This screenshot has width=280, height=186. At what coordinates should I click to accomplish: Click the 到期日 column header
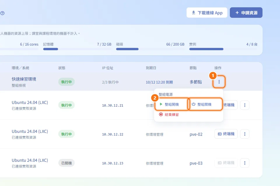[x=151, y=68]
